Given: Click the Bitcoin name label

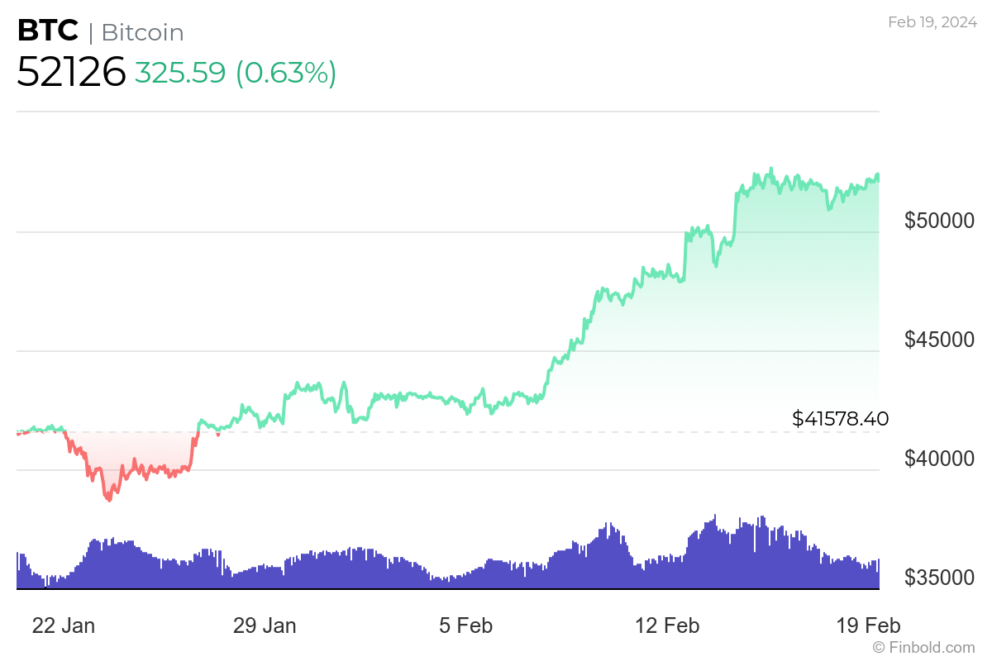Looking at the screenshot, I should (x=142, y=32).
